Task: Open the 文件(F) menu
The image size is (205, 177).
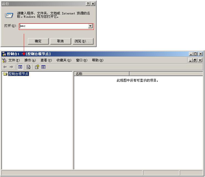Action: pos(14,60)
